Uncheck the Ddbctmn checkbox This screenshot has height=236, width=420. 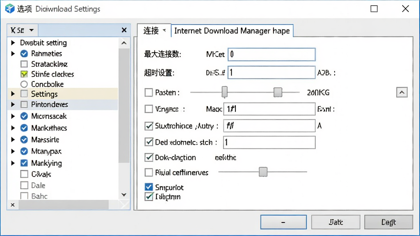pos(148,197)
